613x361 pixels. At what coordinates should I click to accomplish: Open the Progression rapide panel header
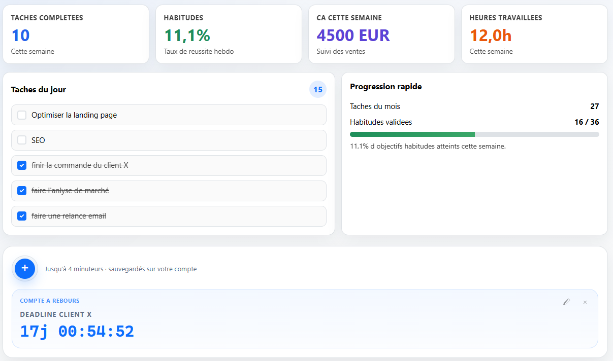pos(384,86)
